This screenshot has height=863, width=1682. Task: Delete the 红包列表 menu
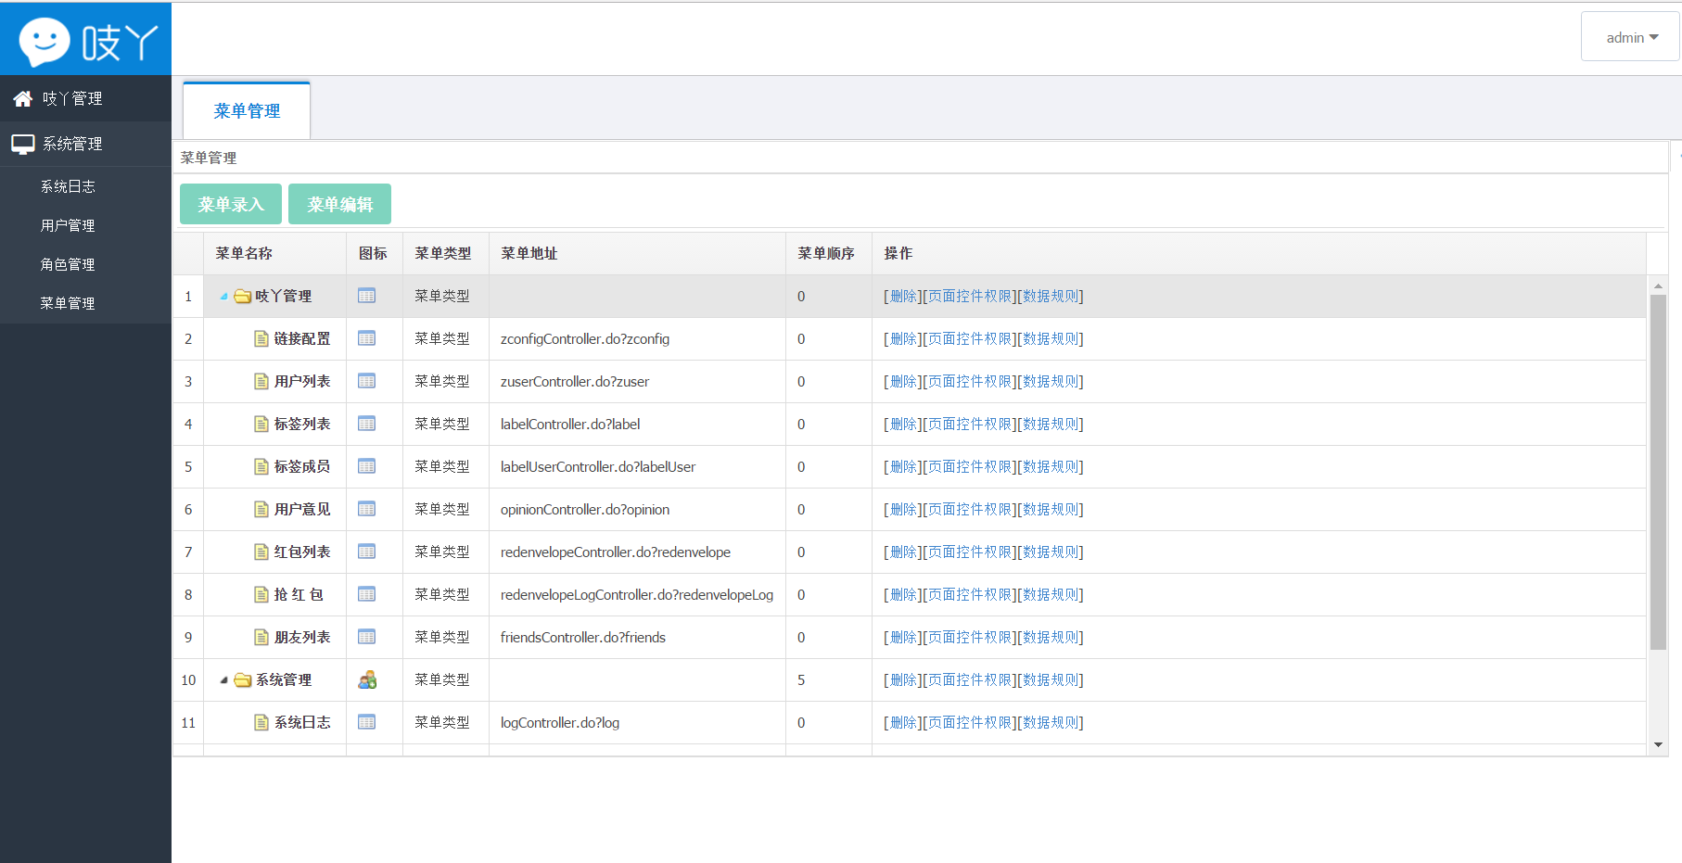click(x=903, y=552)
